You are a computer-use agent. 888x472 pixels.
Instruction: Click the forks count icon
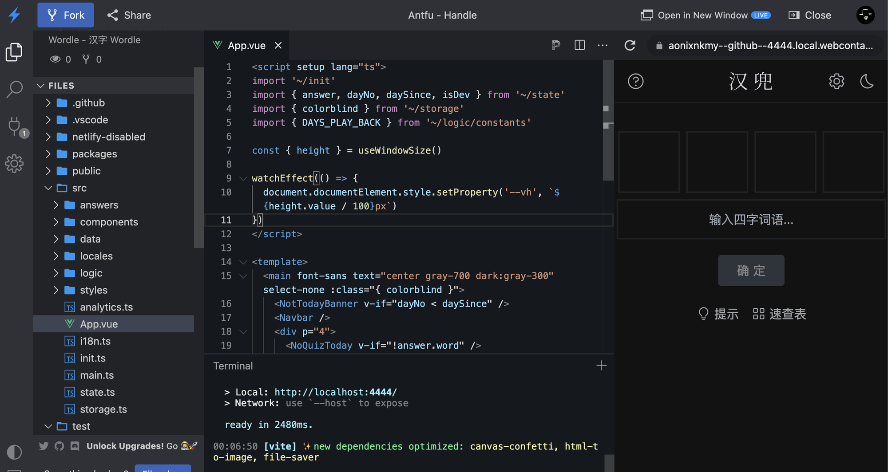click(86, 59)
